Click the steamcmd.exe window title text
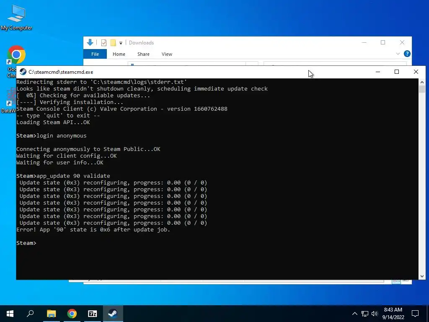 click(61, 72)
